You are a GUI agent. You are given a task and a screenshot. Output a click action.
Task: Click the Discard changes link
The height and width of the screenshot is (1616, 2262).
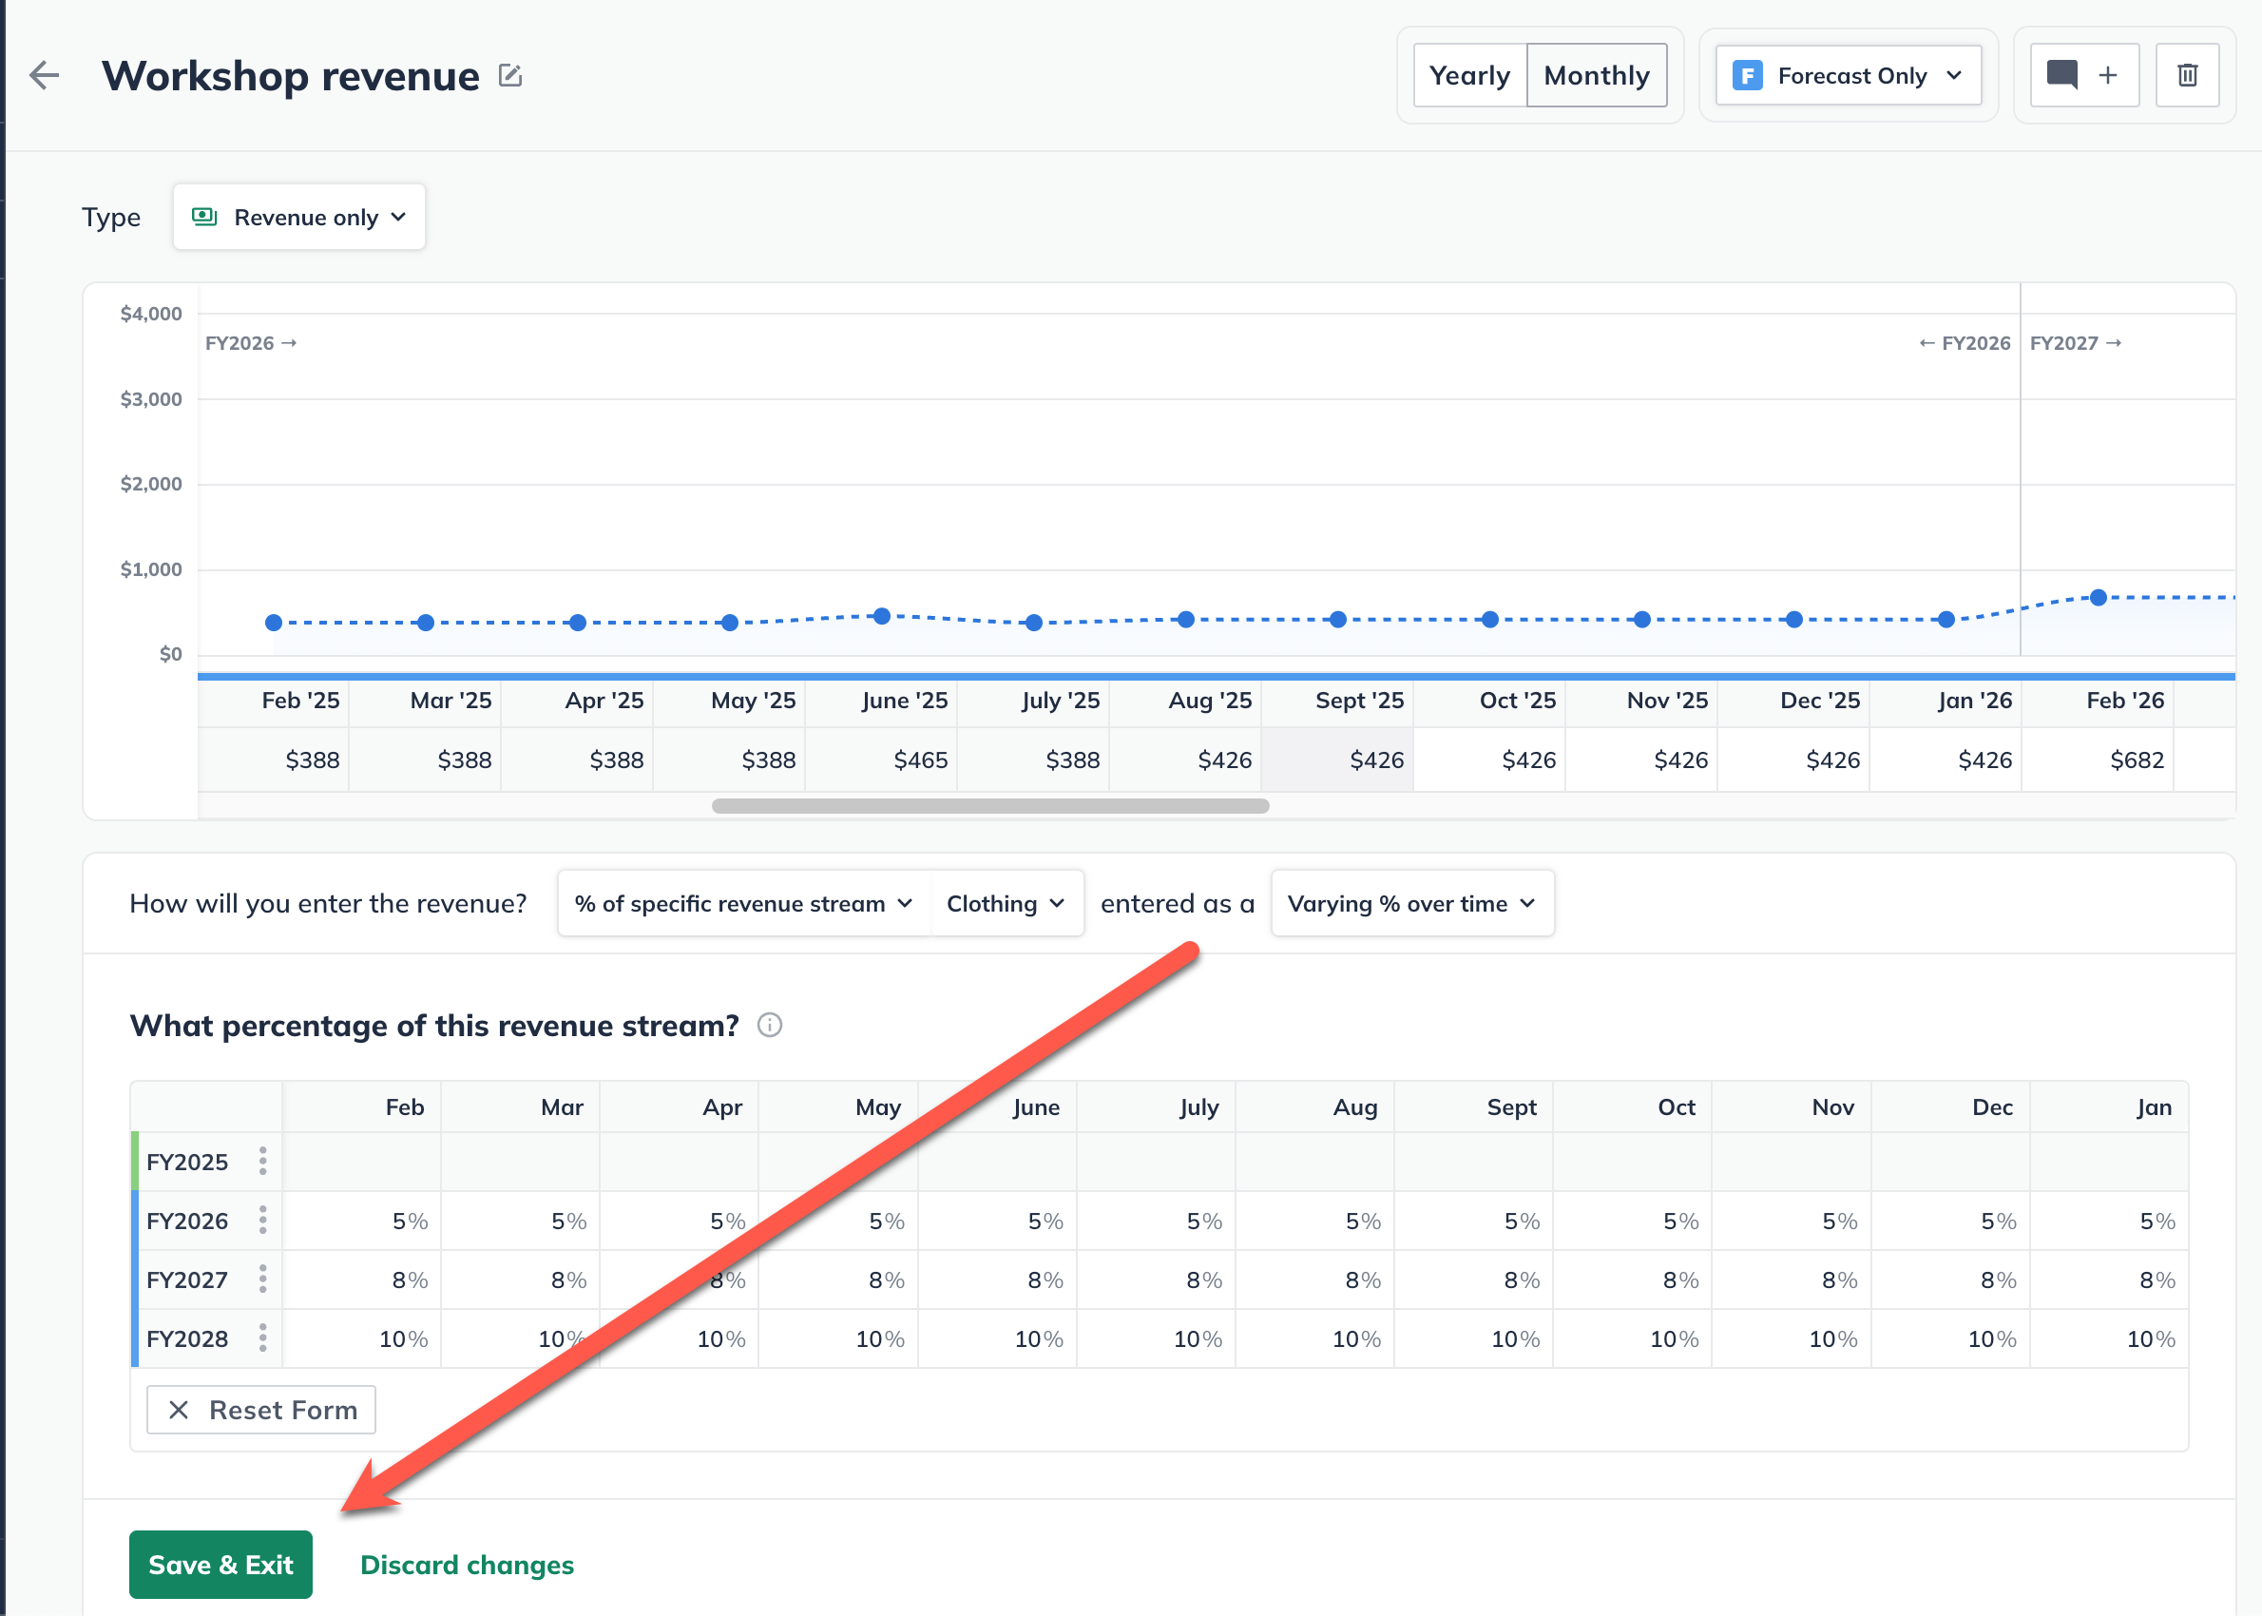(467, 1565)
